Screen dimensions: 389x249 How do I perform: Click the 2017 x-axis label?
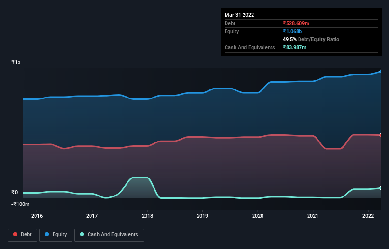92,216
